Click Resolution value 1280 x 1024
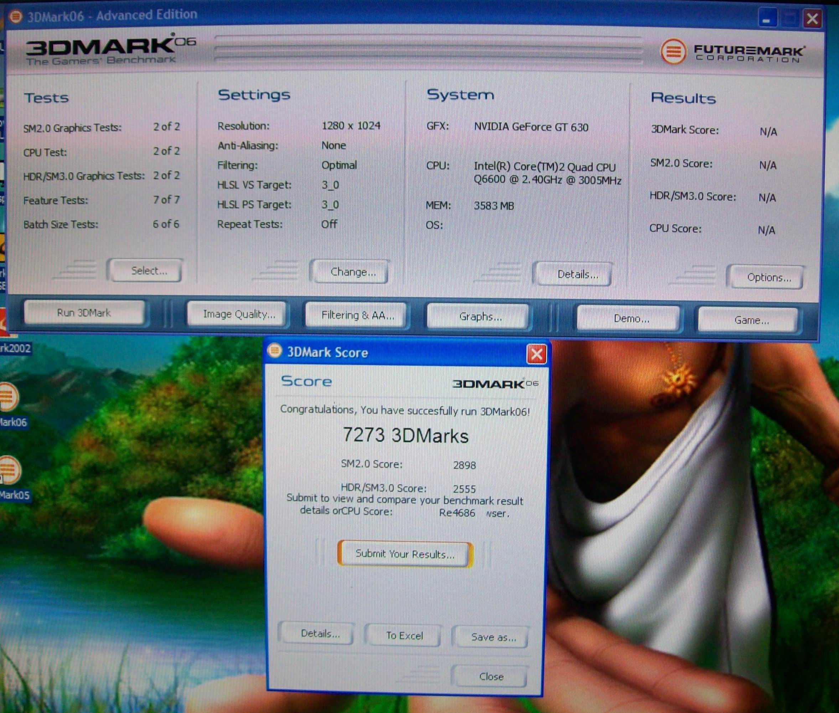Image resolution: width=839 pixels, height=713 pixels. point(351,126)
